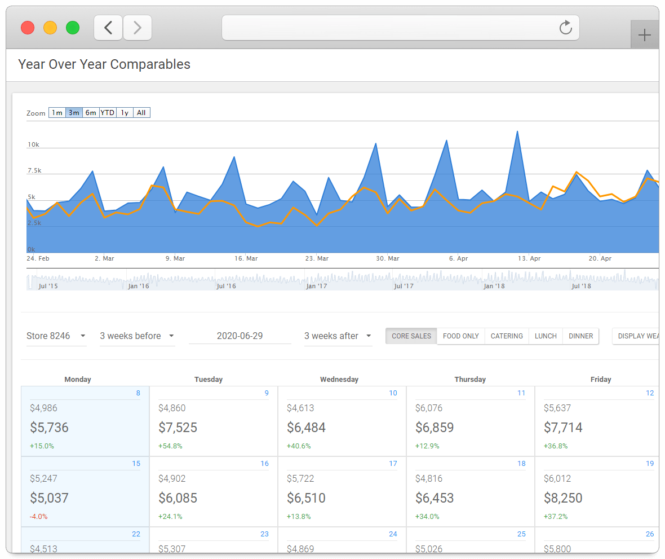Image resolution: width=665 pixels, height=559 pixels.
Task: Enable the YTD zoom preset
Action: pos(107,112)
